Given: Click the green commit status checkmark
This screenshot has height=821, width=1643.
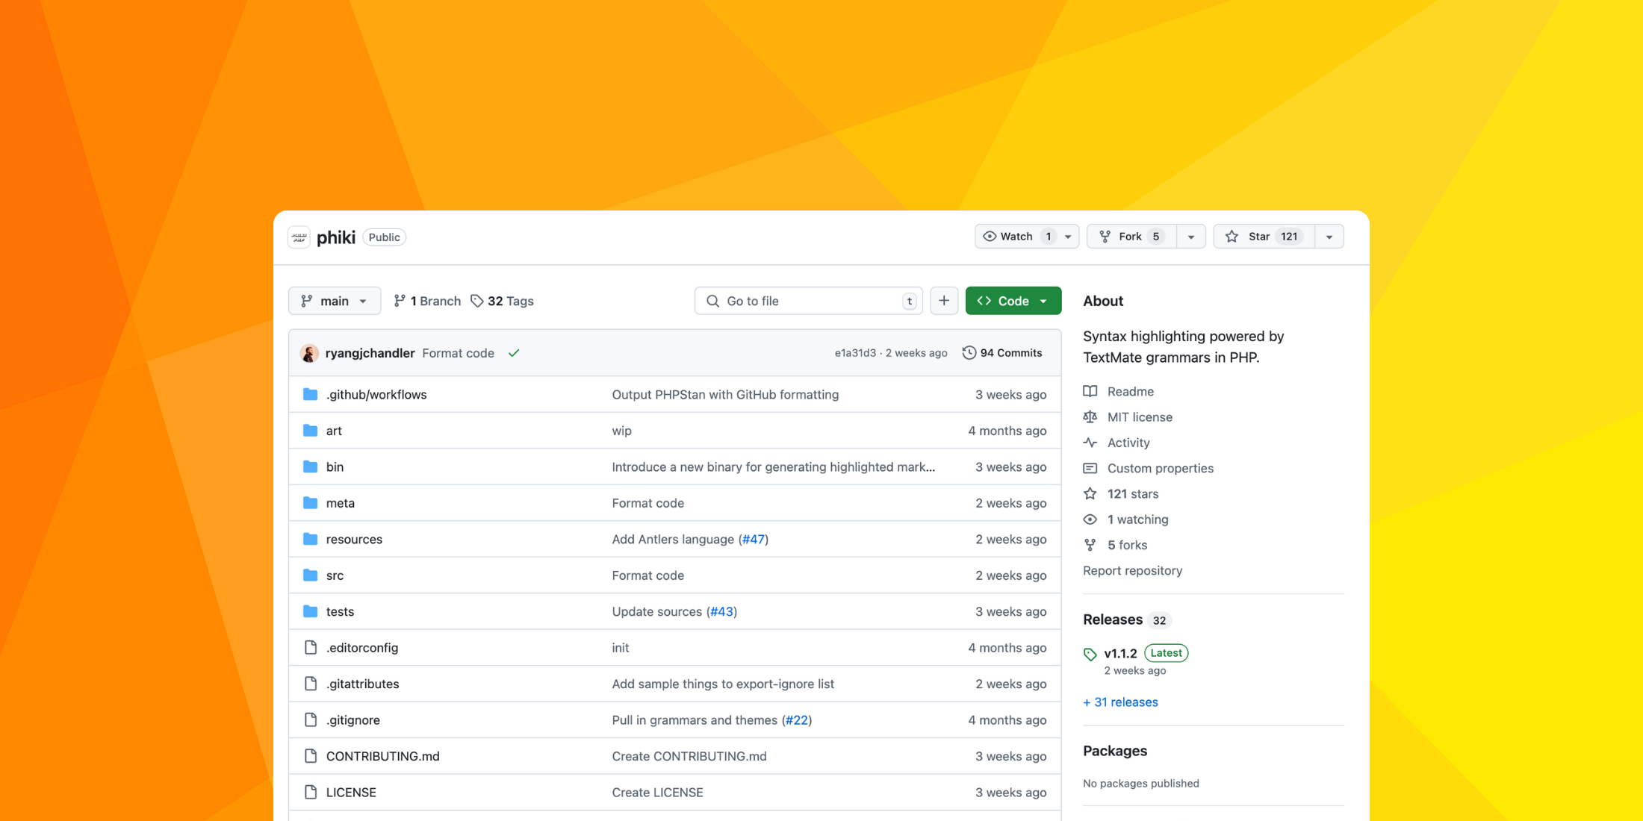Looking at the screenshot, I should (514, 353).
